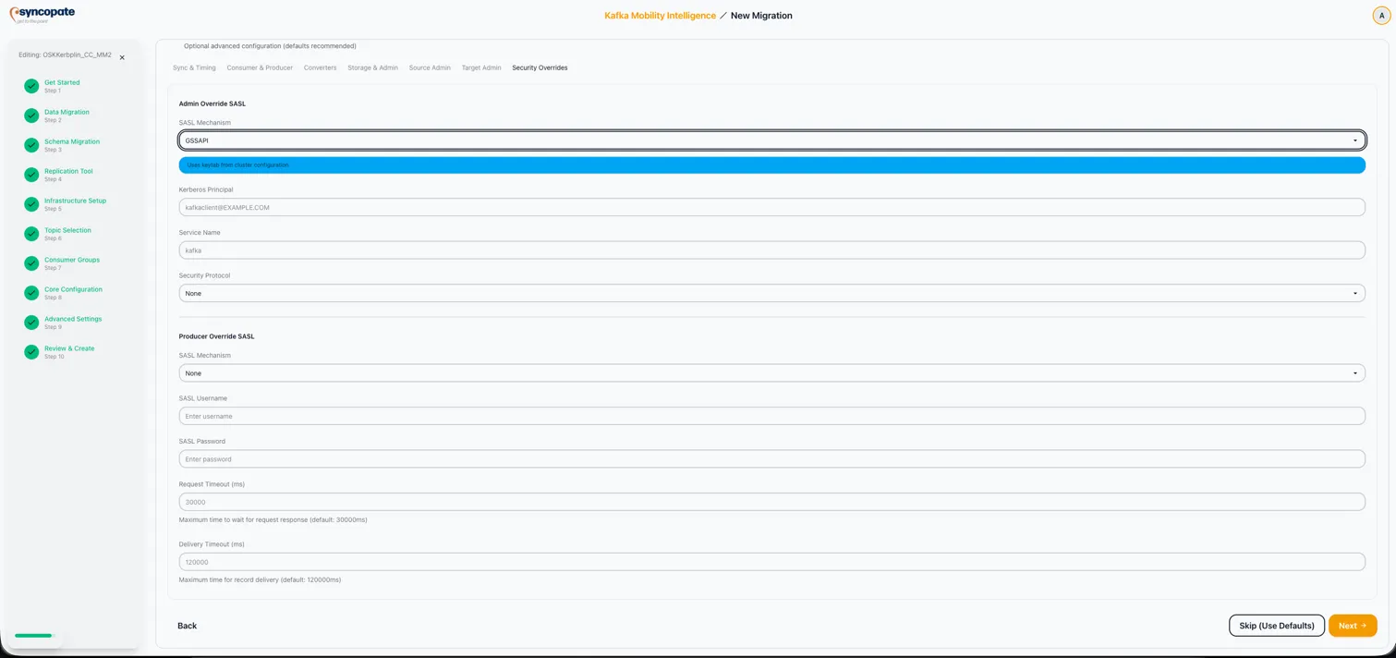
Task: Select the Security Overrides tab
Action: tap(540, 67)
